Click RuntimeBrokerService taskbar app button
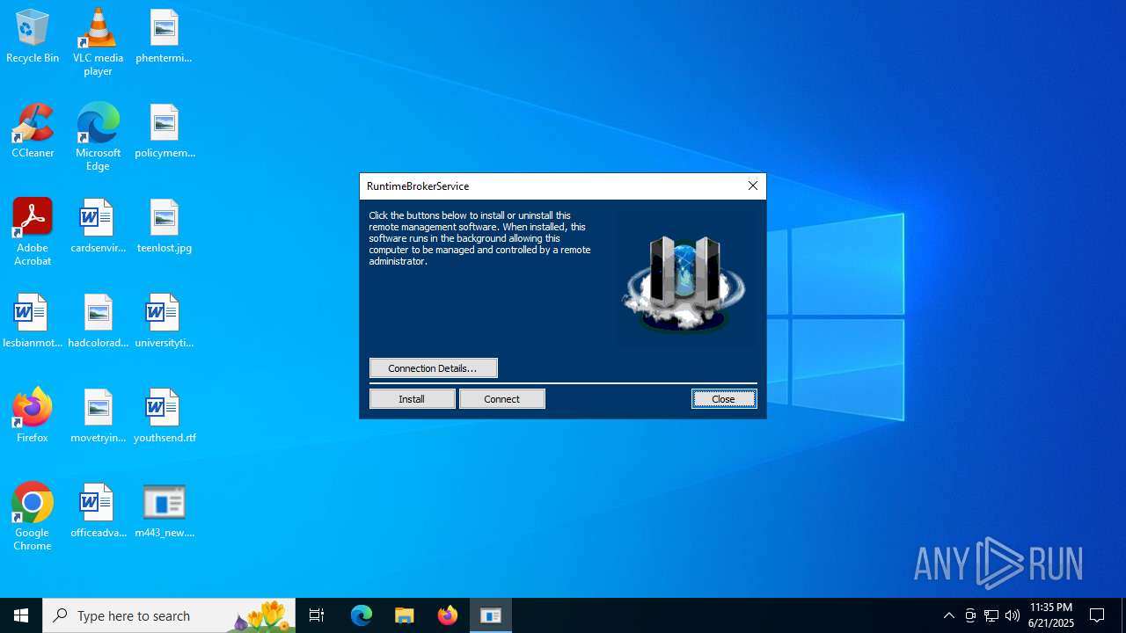The width and height of the screenshot is (1126, 633). [491, 615]
